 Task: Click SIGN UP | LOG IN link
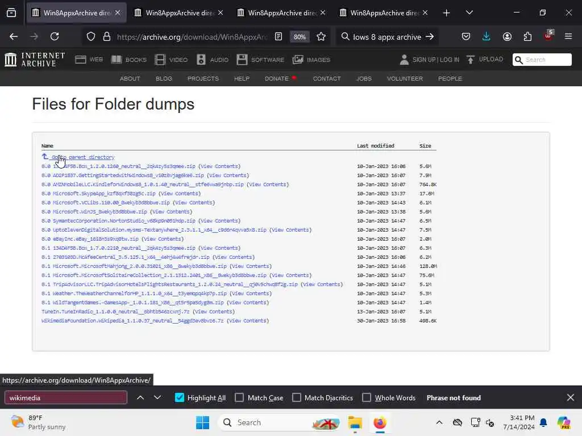click(x=430, y=60)
